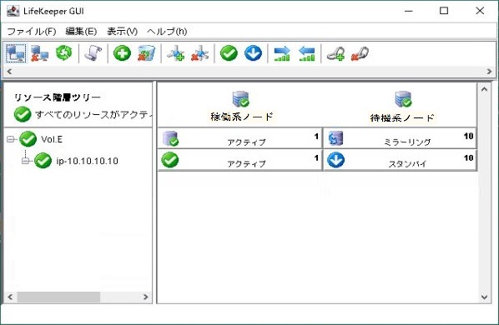The height and width of the screenshot is (325, 499).
Task: Click the Add Dependency chain-link icon
Action: [335, 53]
